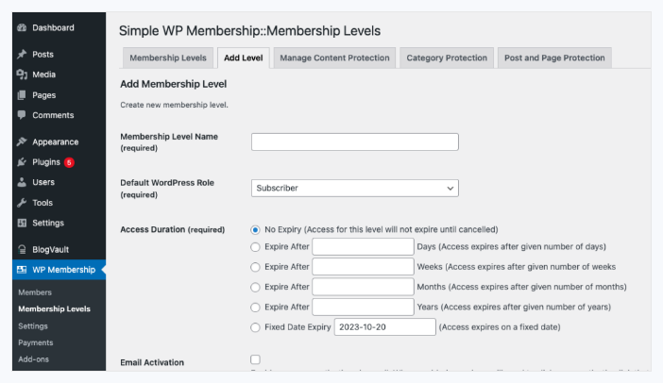Viewport: 663px width, 383px height.
Task: Click the Tools wrench icon
Action: click(22, 203)
